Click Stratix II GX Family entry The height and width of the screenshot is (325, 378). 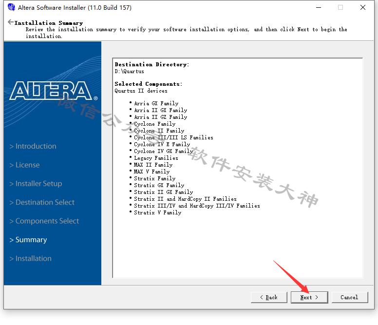click(164, 192)
